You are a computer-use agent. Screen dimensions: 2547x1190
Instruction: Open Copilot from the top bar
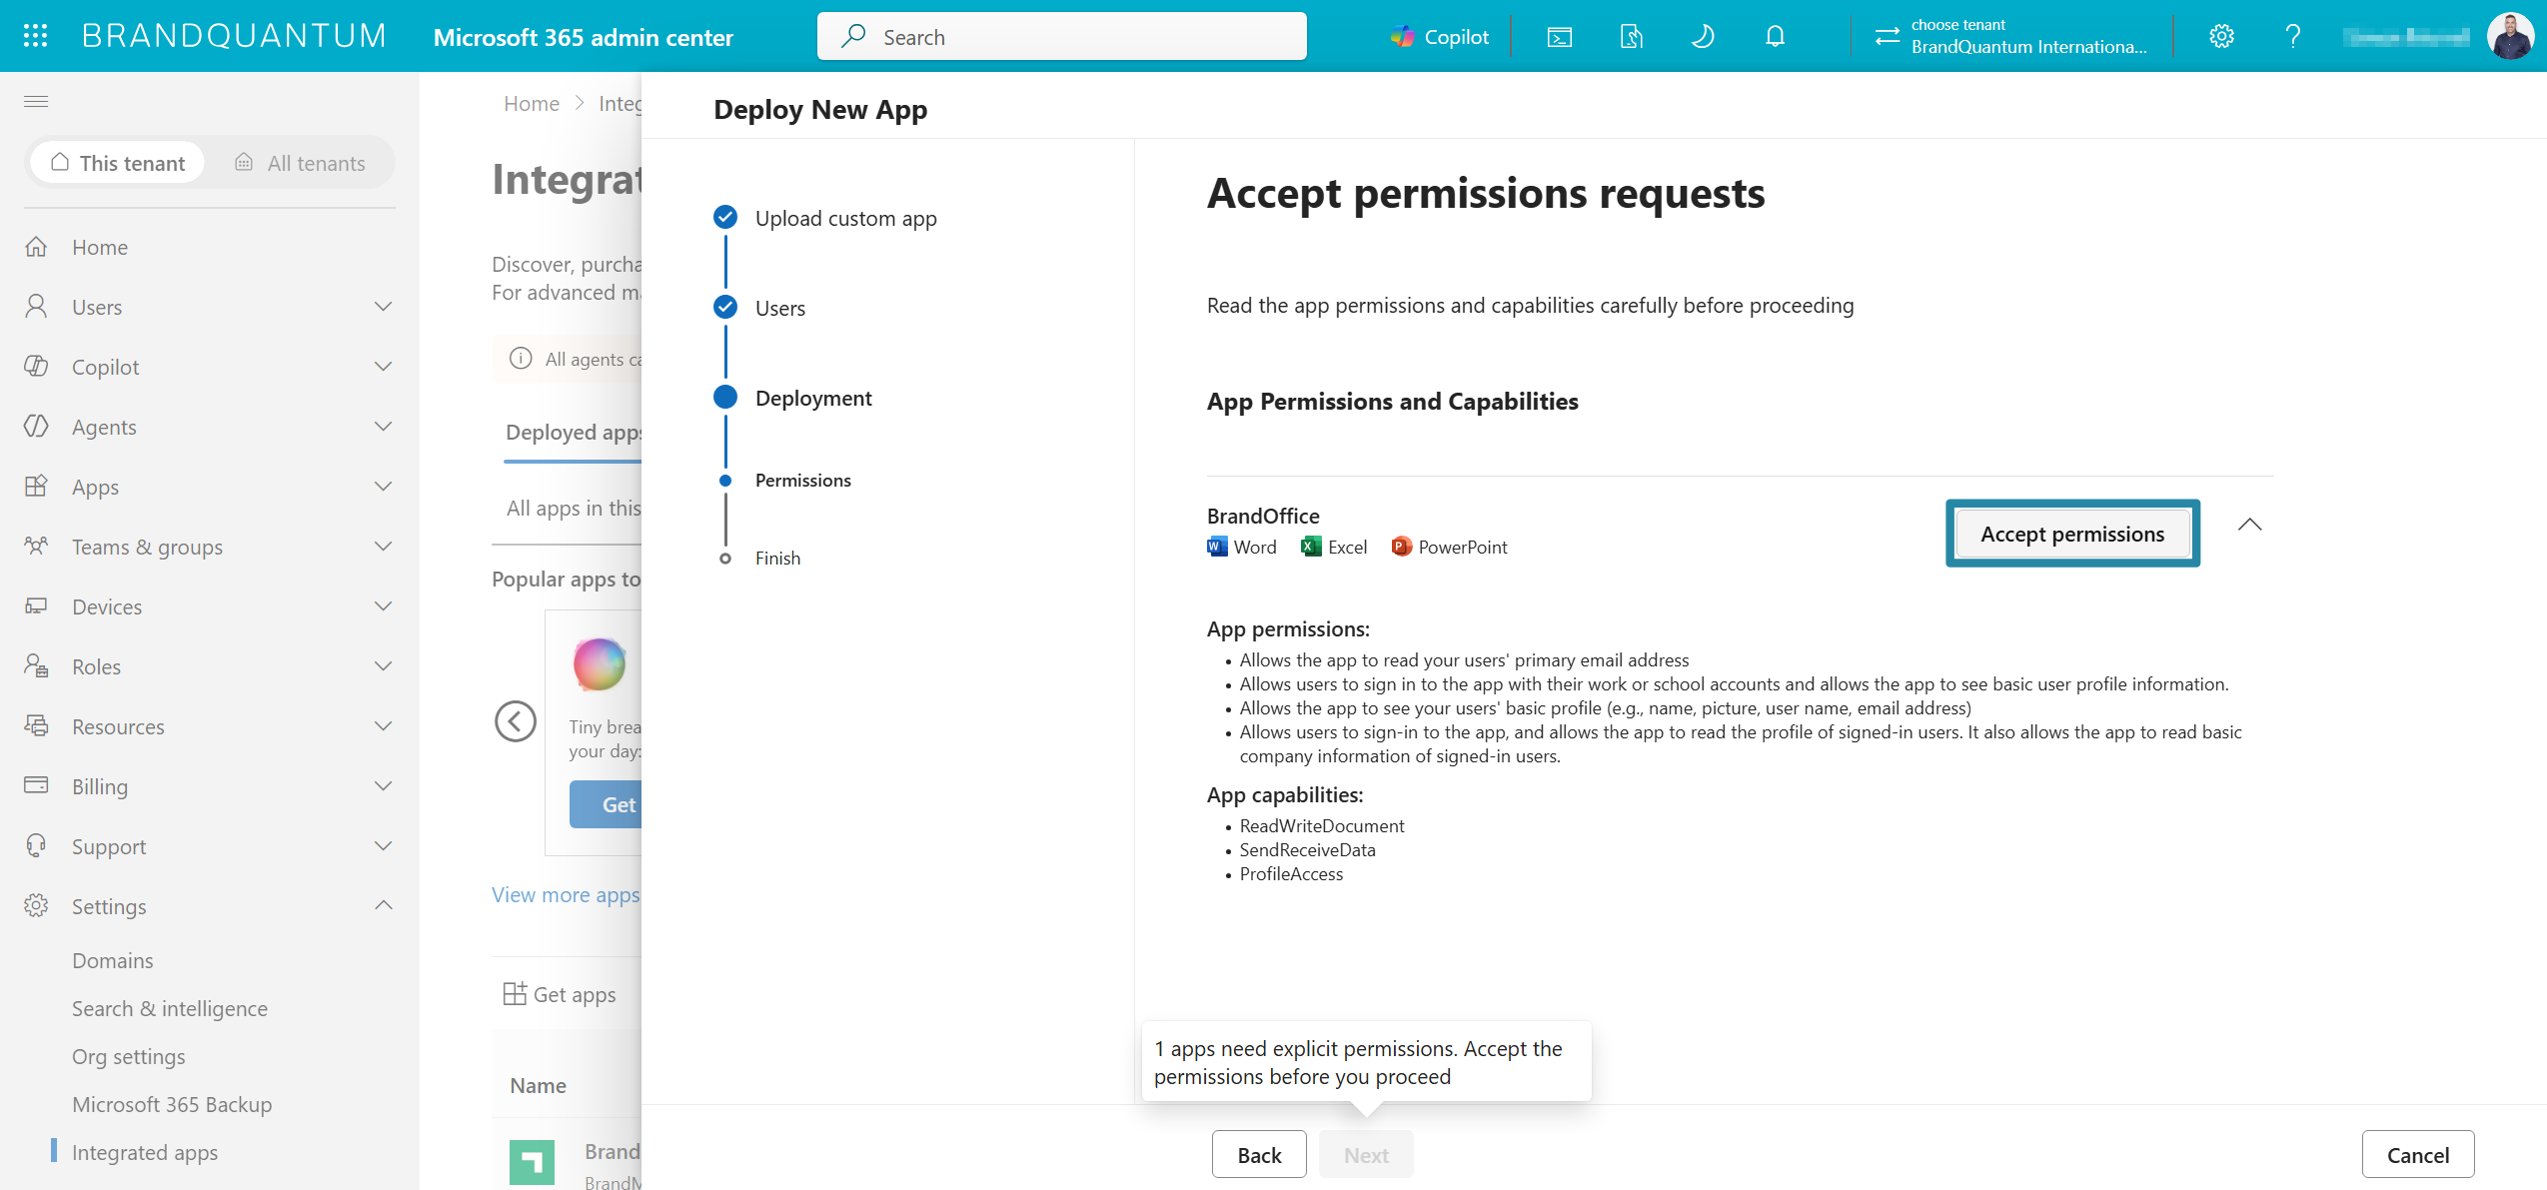[x=1440, y=37]
